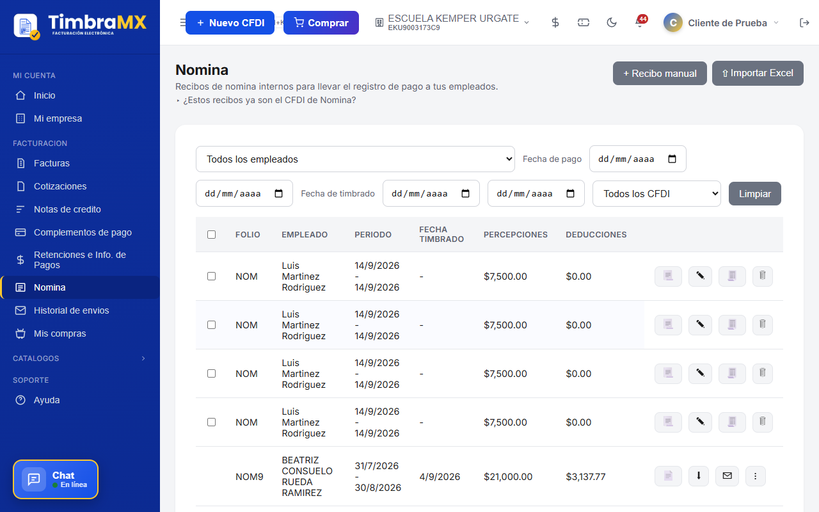Click the logout arrow icon
This screenshot has height=512, width=819.
pos(804,22)
